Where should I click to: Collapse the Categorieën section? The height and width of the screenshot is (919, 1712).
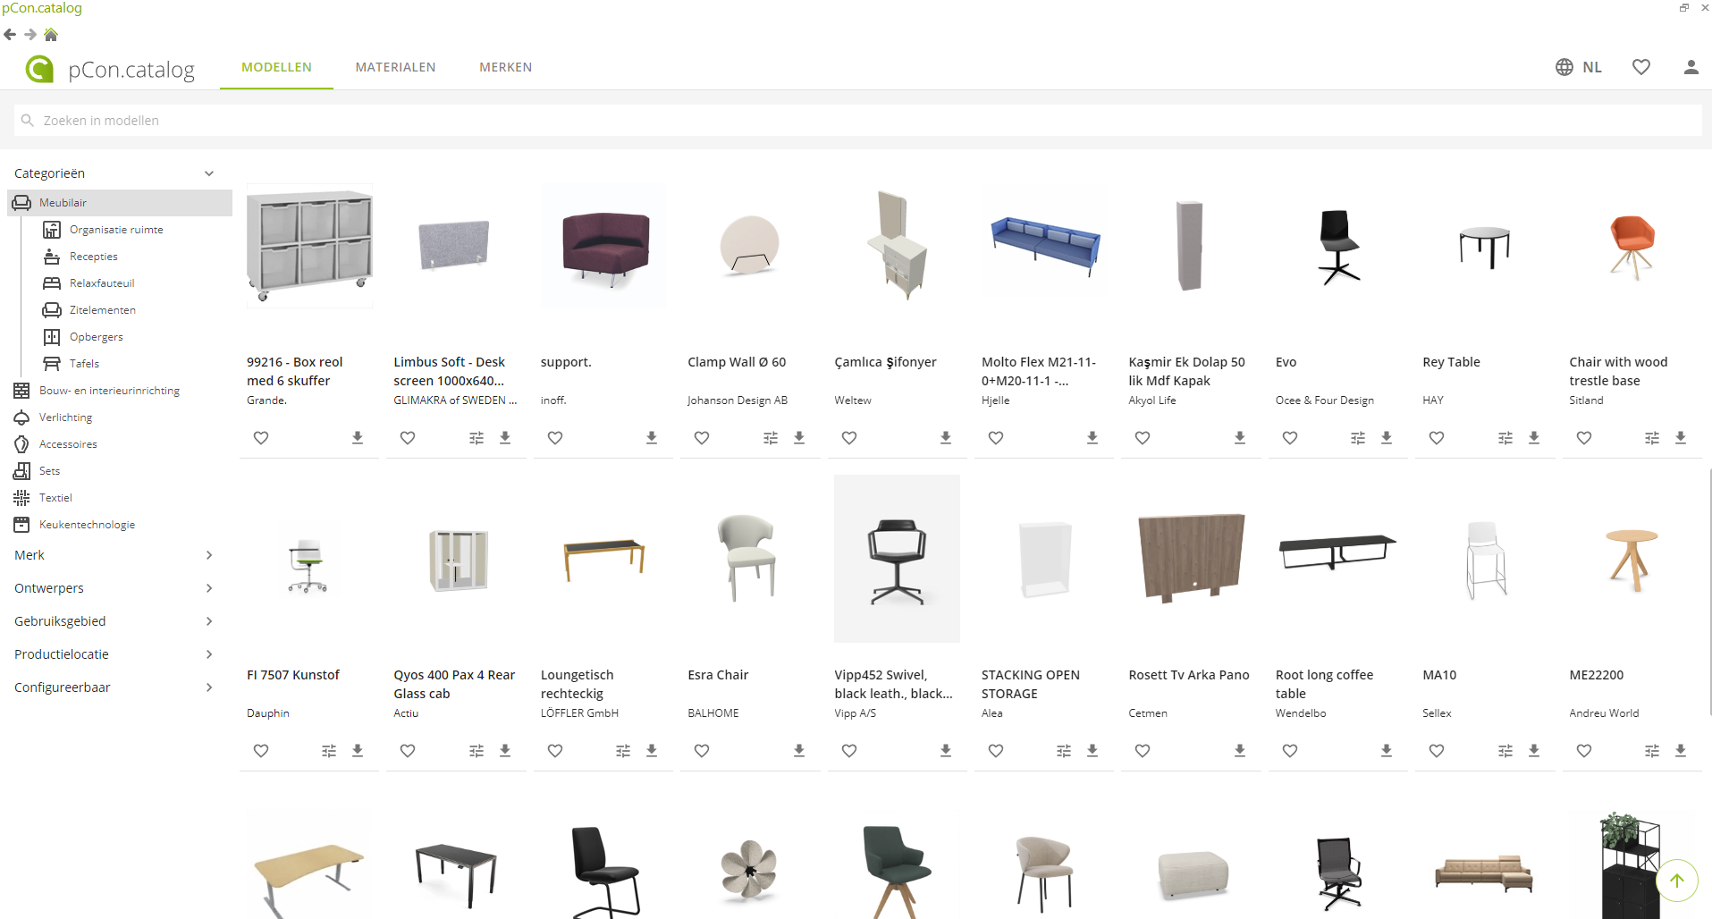[x=209, y=173]
